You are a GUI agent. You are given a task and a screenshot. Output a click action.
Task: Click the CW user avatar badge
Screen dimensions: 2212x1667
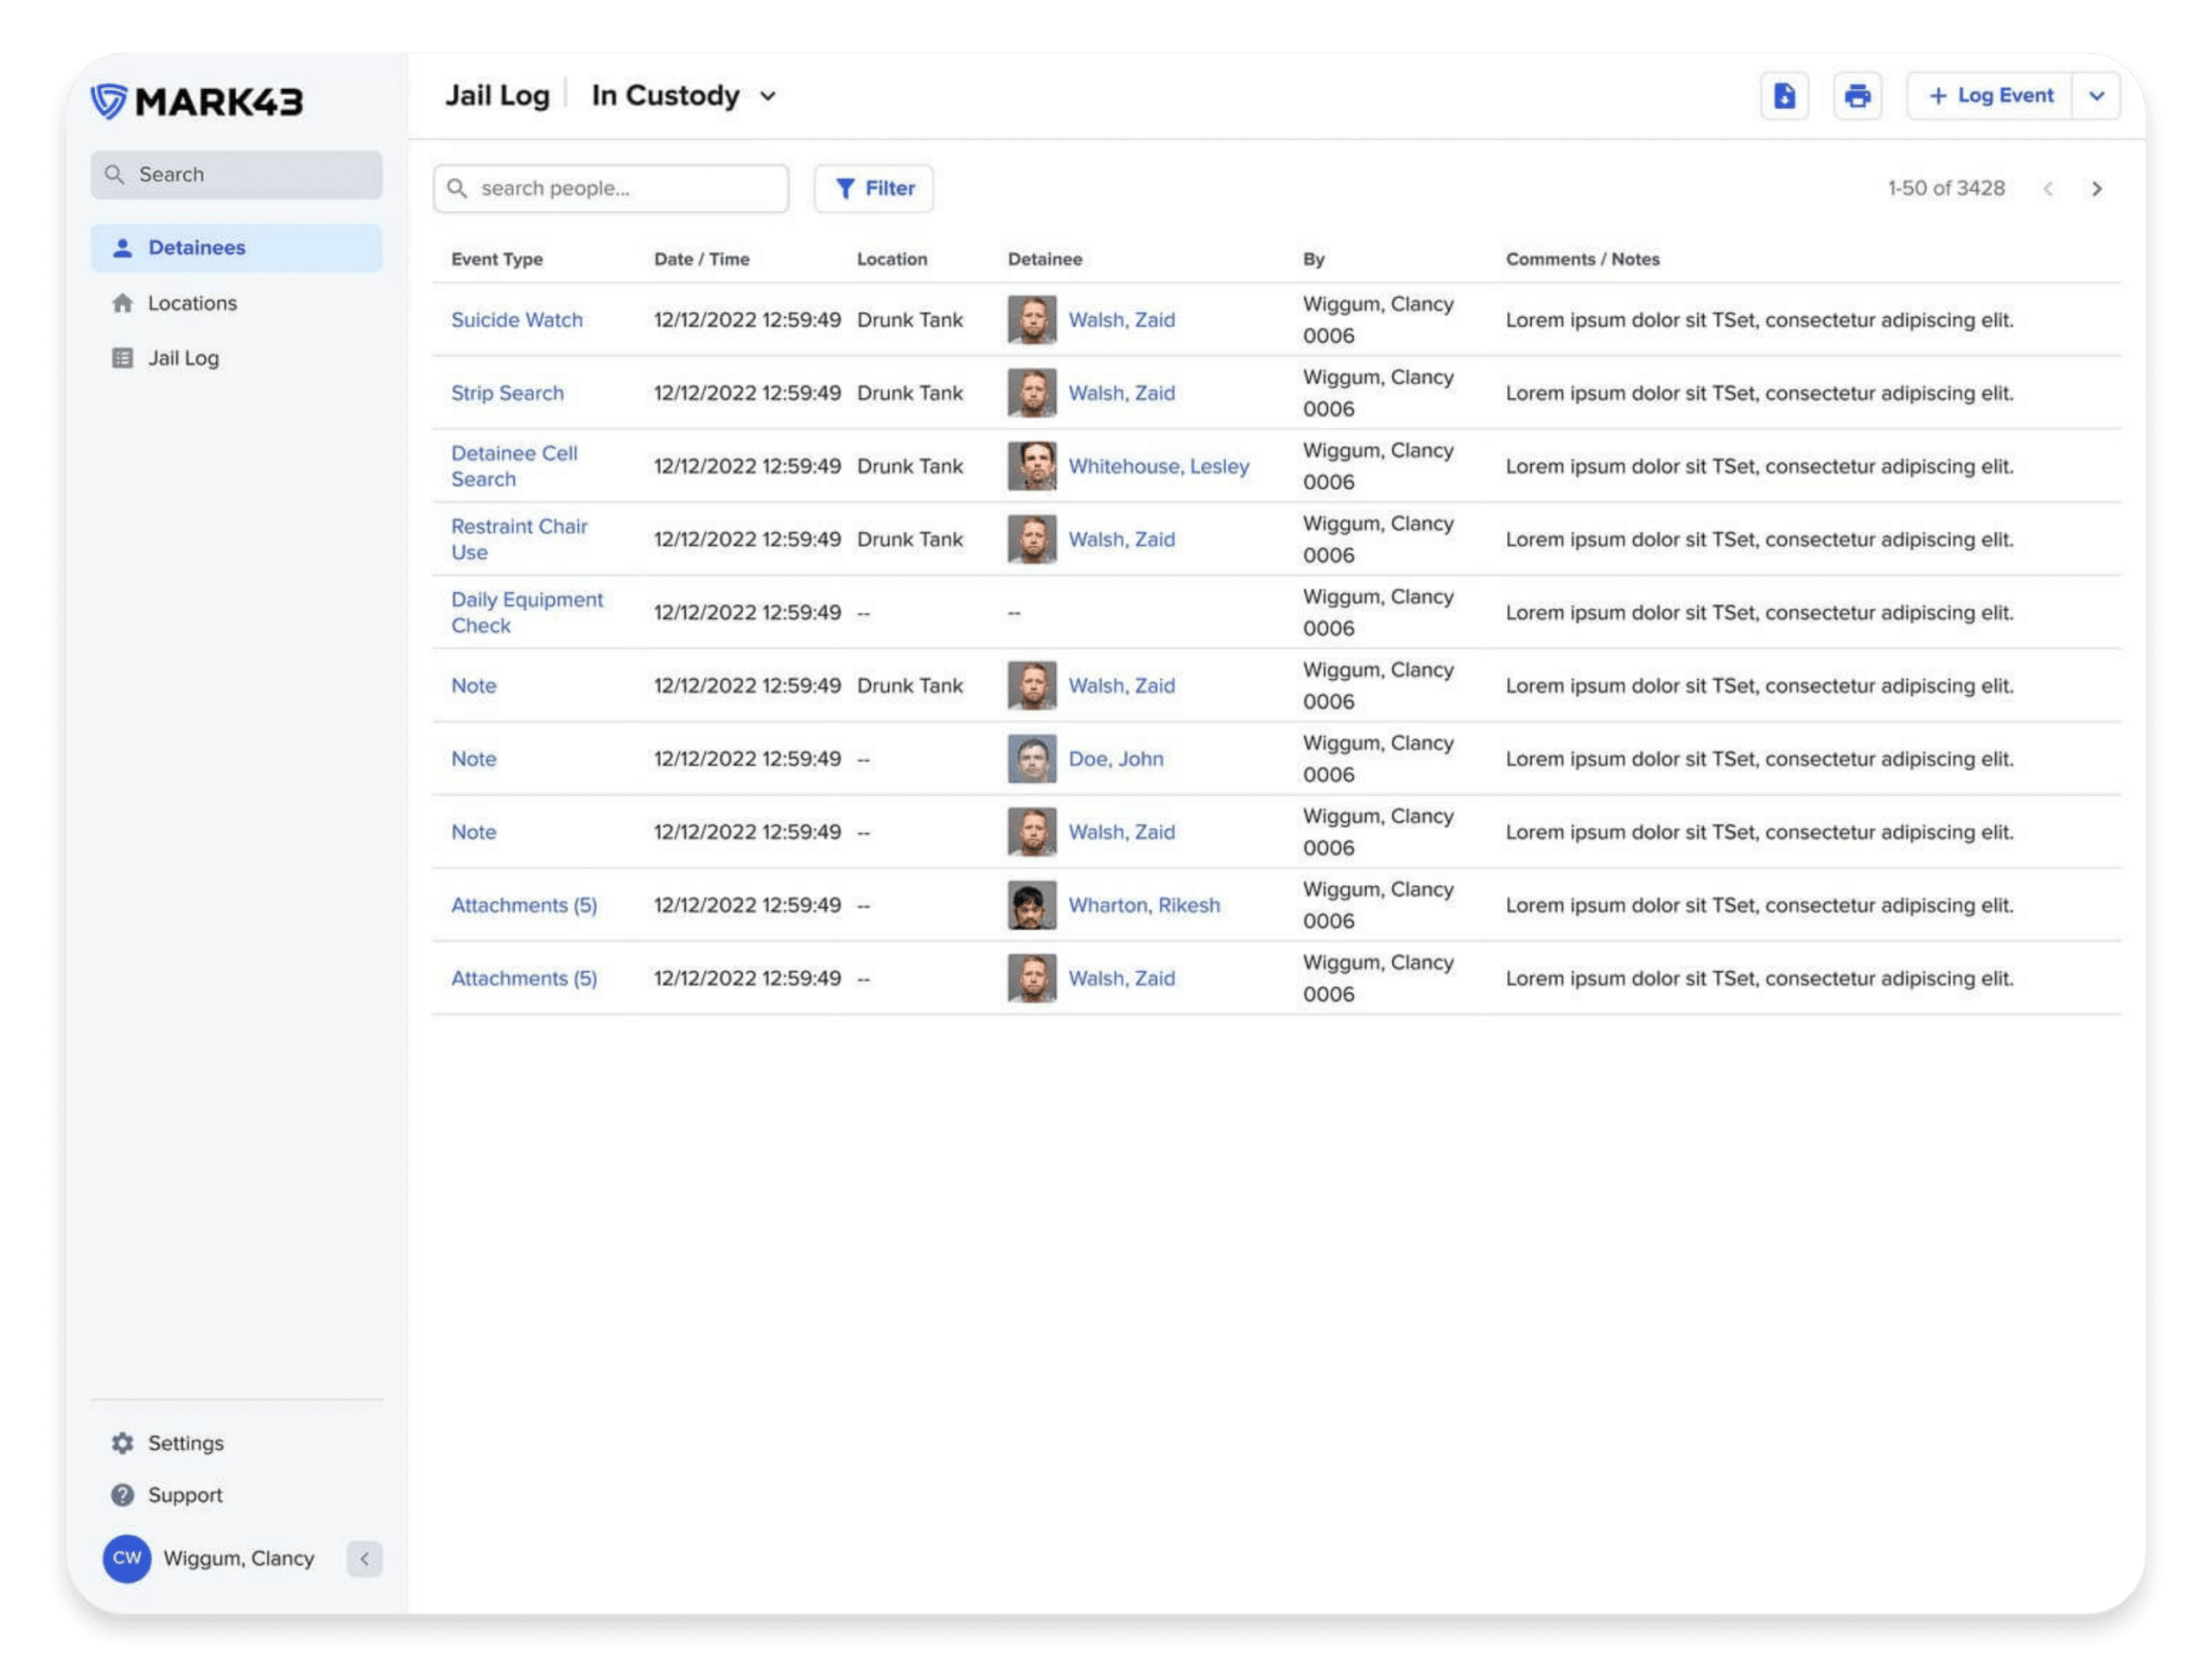126,1558
